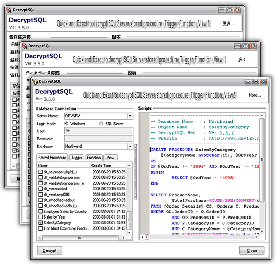Click the devlib website URL in script
This screenshot has height=265, width=277.
pos(234,138)
